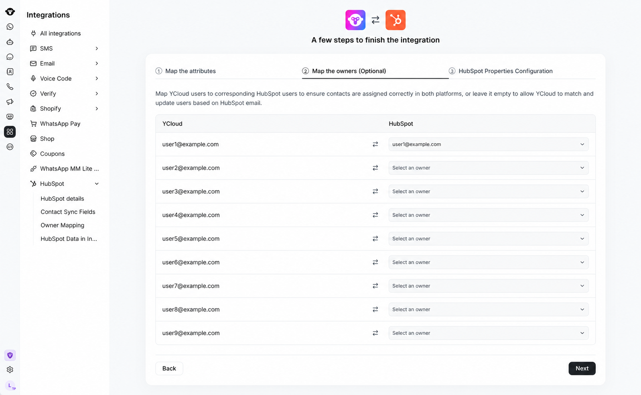Viewport: 641px width, 395px height.
Task: Go to Map the attributes step
Action: tap(186, 71)
